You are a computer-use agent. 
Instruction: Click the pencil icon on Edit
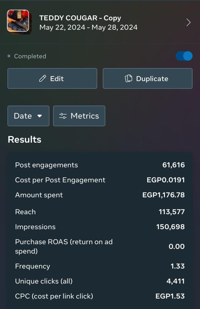click(x=42, y=79)
